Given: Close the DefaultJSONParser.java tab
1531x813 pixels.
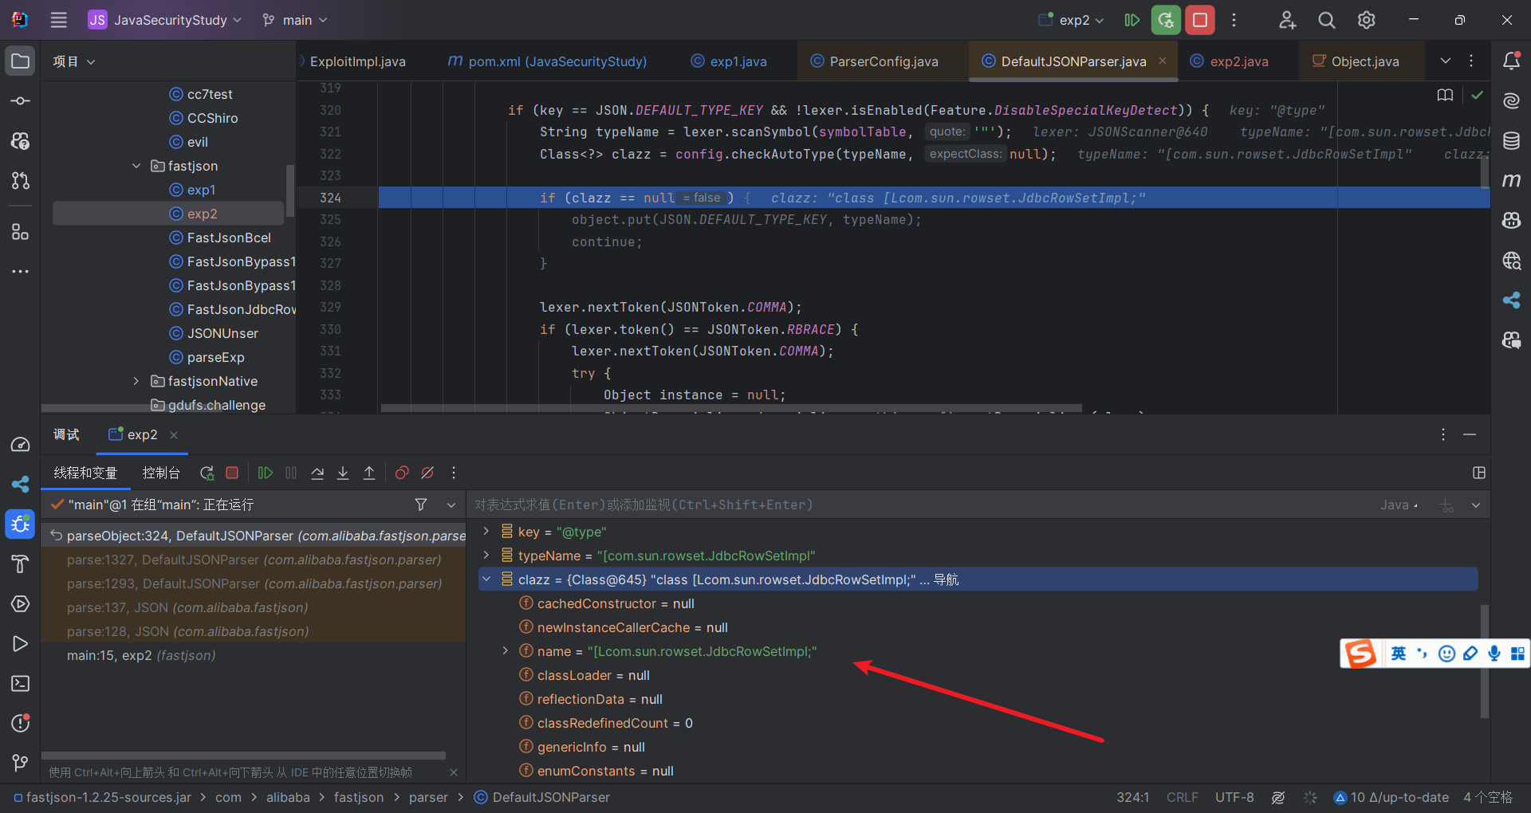Looking at the screenshot, I should [x=1163, y=61].
